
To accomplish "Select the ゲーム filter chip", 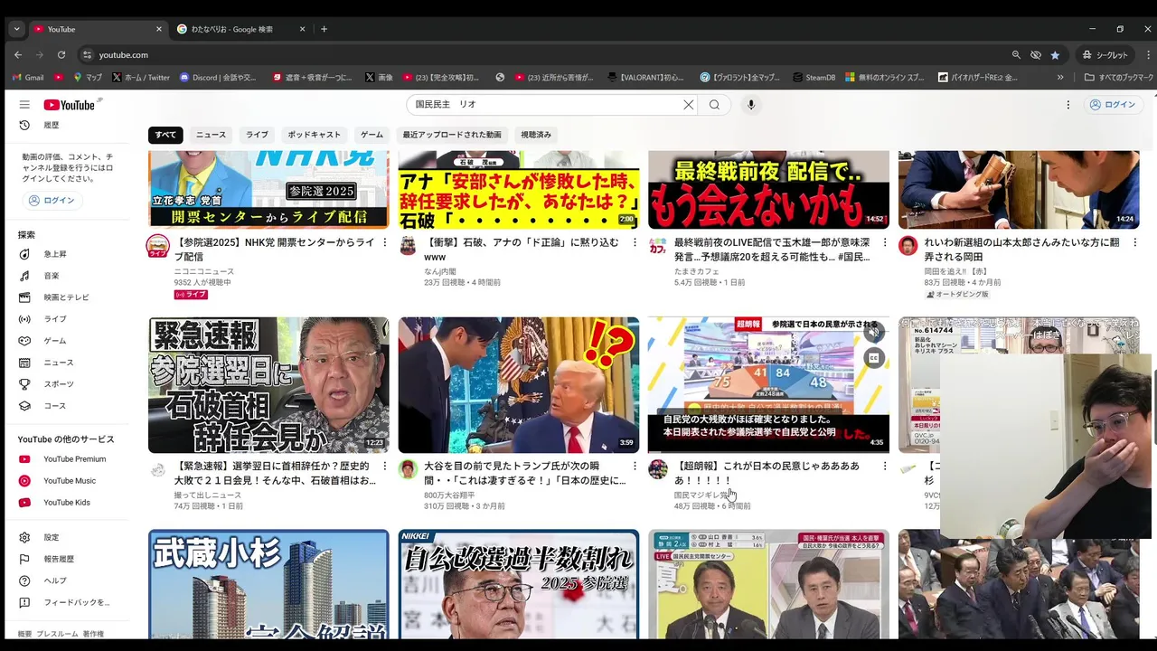I will (372, 135).
